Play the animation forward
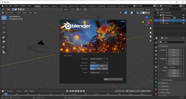 tap(78, 91)
